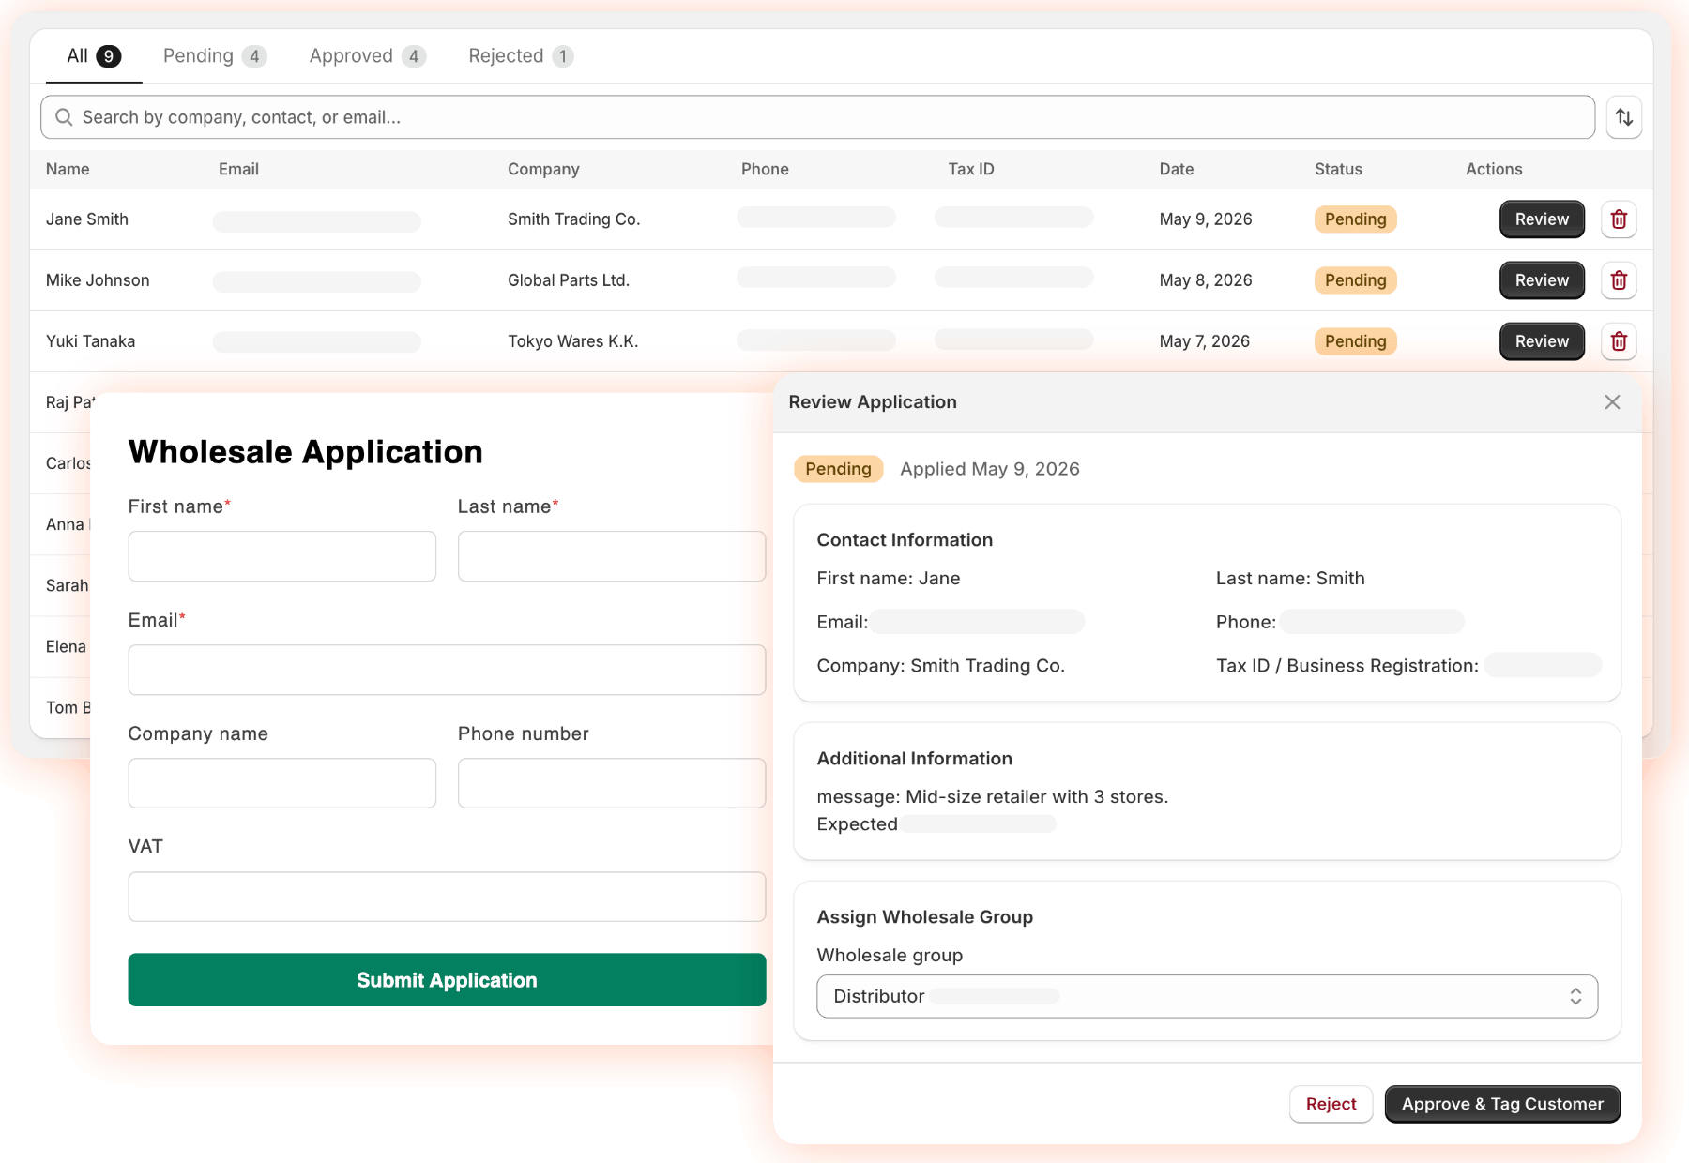Image resolution: width=1689 pixels, height=1163 pixels.
Task: Click the Contact Information heading
Action: click(905, 540)
